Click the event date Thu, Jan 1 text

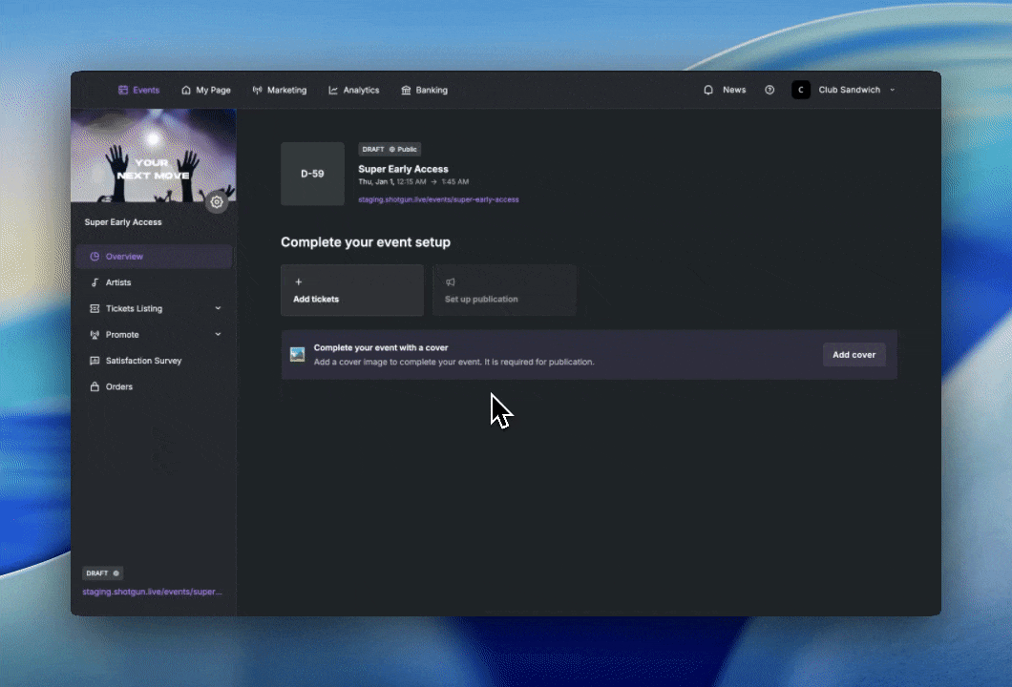click(376, 182)
